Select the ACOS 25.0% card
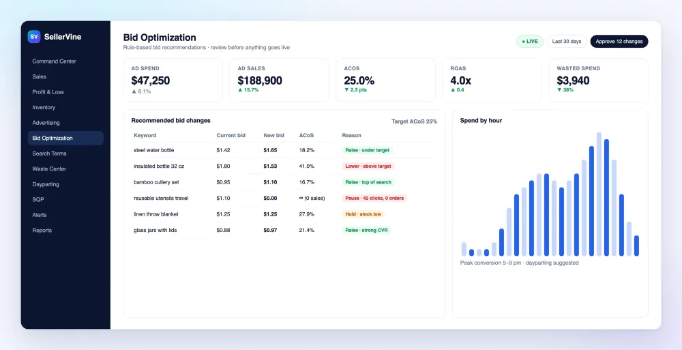Viewport: 682px width, 350px height. tap(385, 80)
